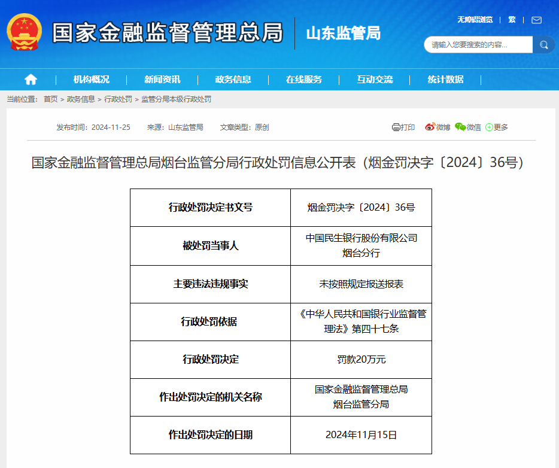Click cell 烟金罚决字〔2024〕36号
The width and height of the screenshot is (559, 468).
tap(361, 208)
